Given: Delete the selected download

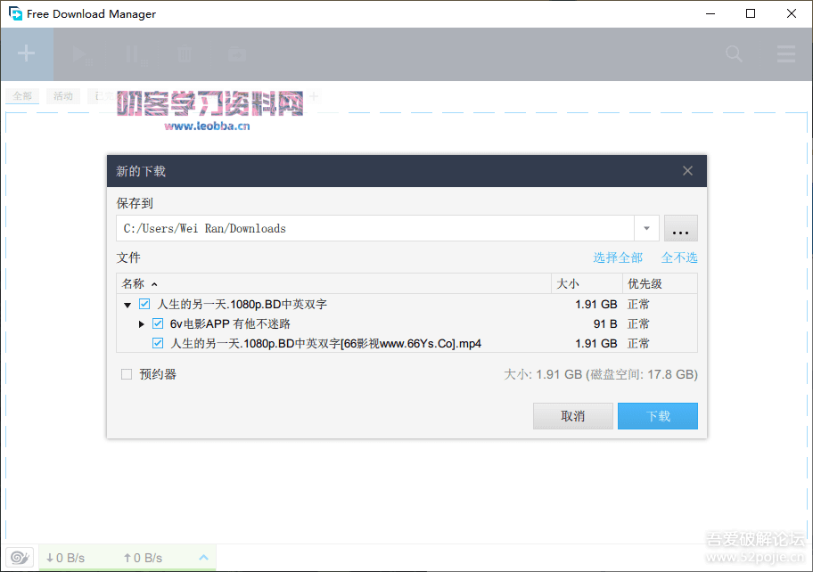Looking at the screenshot, I should point(184,53).
